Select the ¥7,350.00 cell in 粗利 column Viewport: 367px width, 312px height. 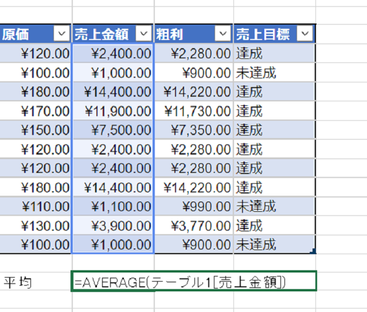coord(194,130)
